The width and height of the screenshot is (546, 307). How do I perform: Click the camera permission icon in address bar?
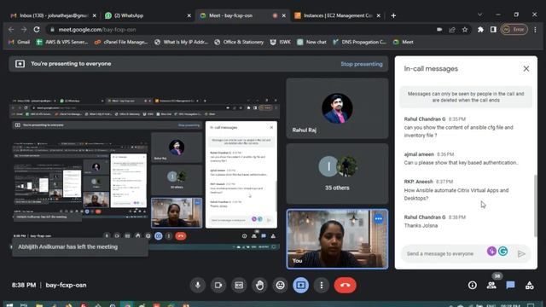click(x=439, y=30)
